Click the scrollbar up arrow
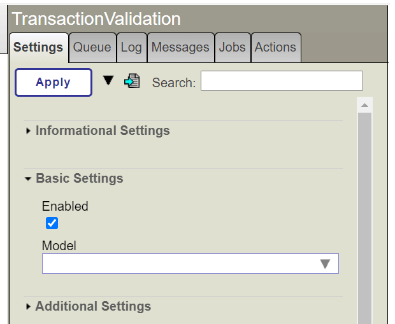Viewport: 395px width, 324px height. coord(364,105)
